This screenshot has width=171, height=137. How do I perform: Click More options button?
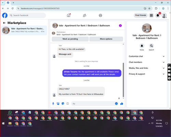click(106, 39)
